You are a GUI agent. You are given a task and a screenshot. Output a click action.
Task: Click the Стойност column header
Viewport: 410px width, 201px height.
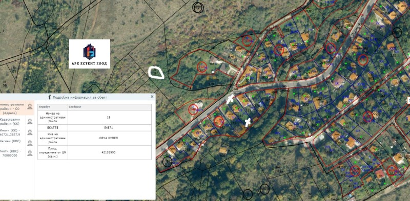coord(110,107)
